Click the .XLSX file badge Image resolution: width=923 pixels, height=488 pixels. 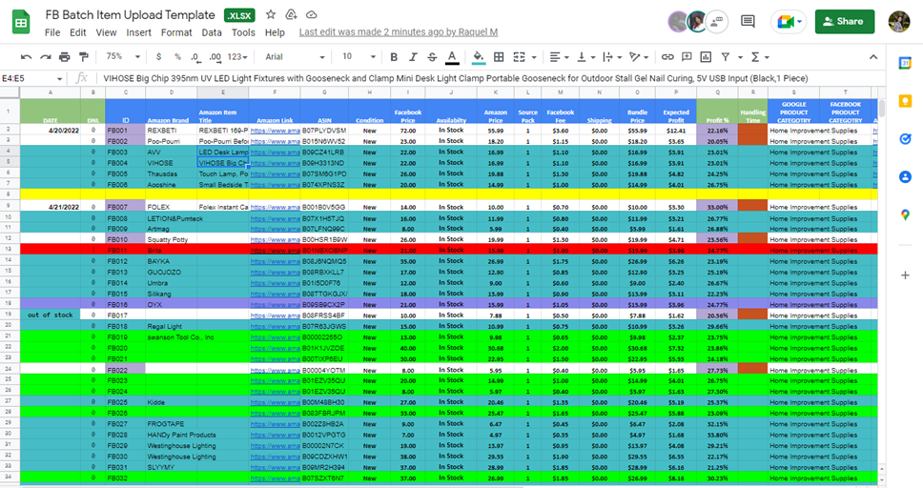coord(239,16)
